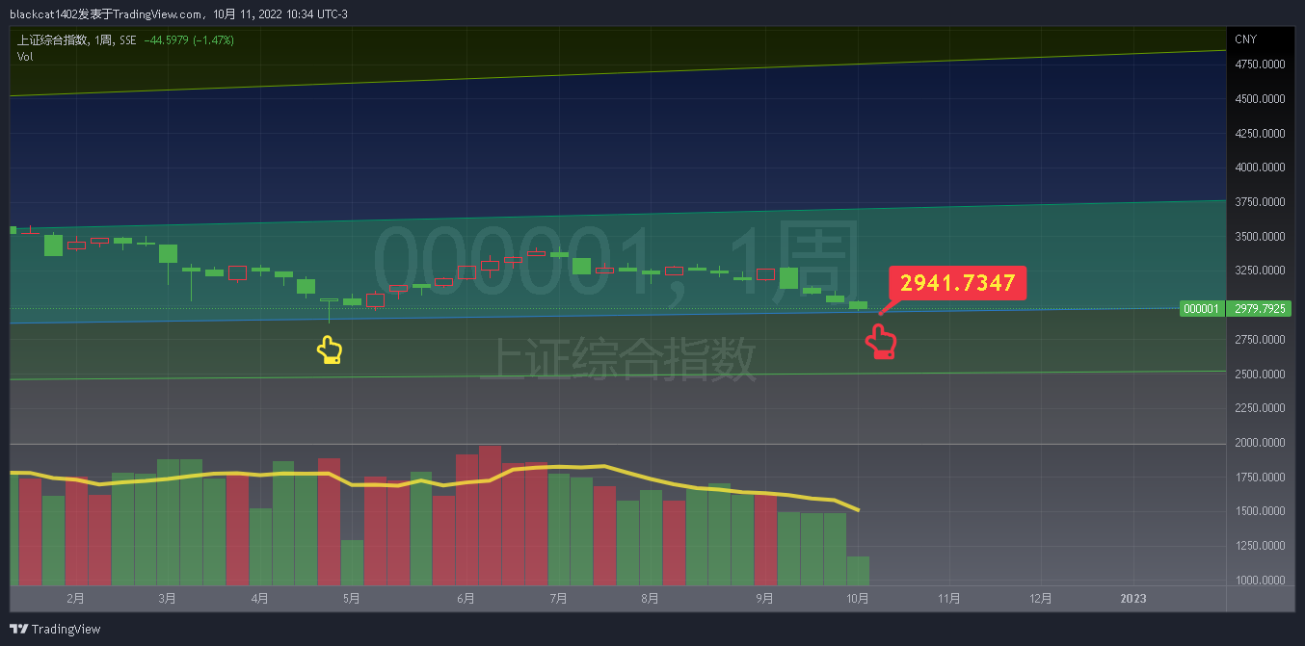This screenshot has width=1305, height=646.
Task: Click the 11月 label on time axis
Action: (949, 599)
